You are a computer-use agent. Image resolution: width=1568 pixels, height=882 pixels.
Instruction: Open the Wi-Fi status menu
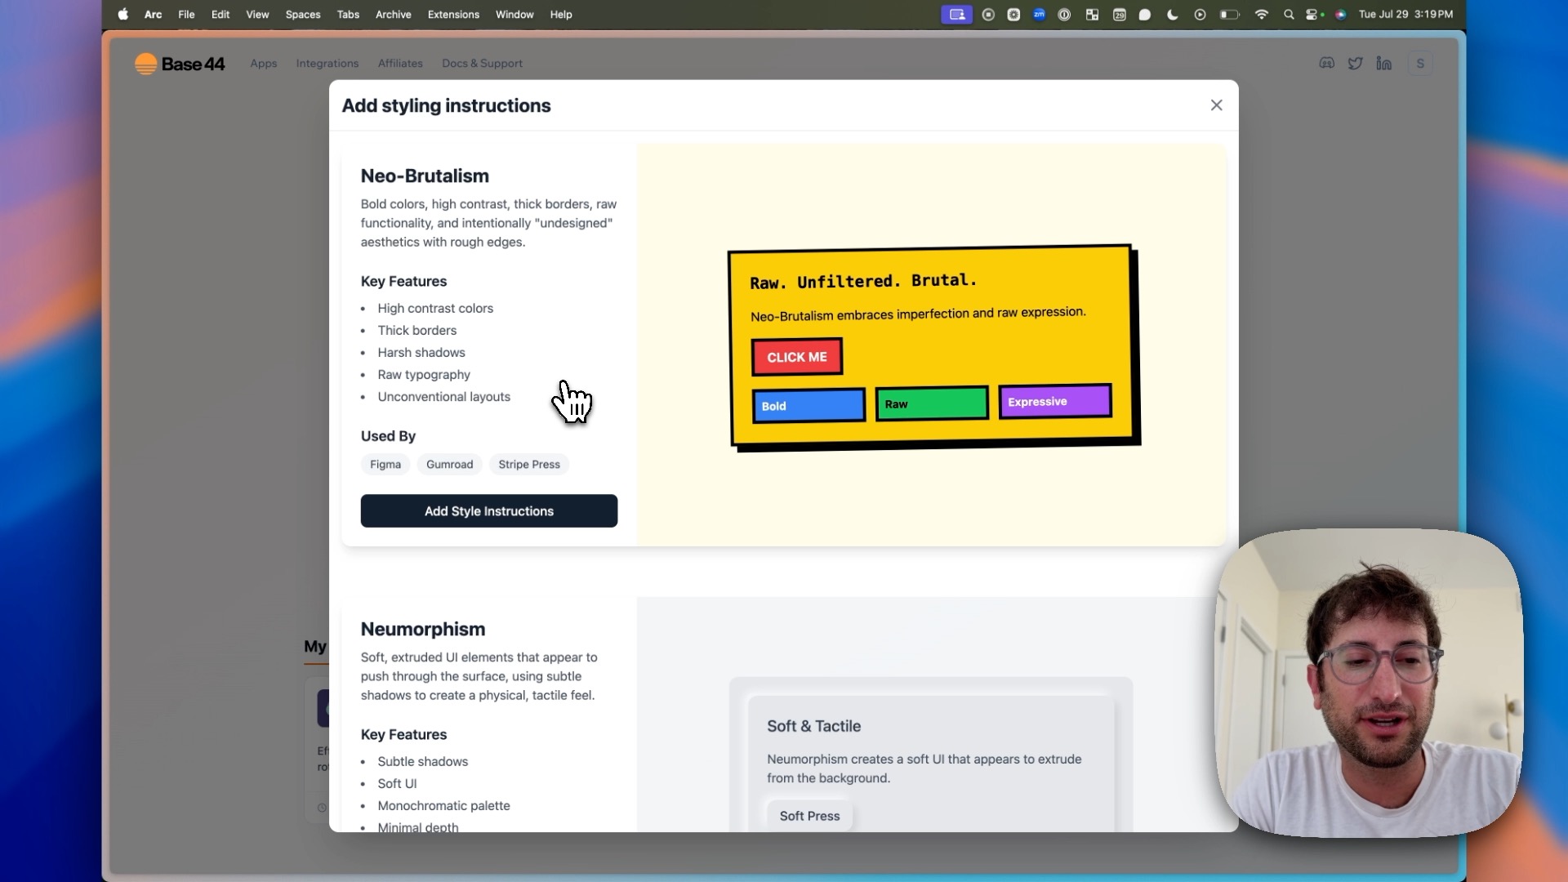click(1261, 15)
